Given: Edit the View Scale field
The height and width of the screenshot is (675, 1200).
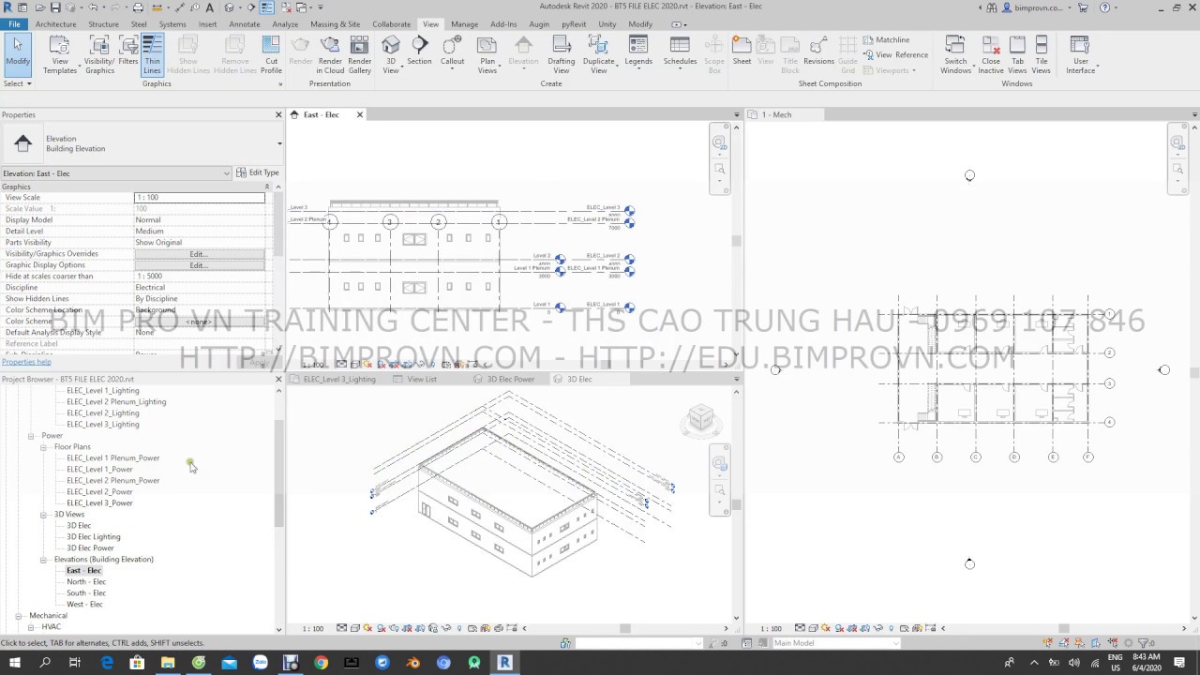Looking at the screenshot, I should 200,198.
